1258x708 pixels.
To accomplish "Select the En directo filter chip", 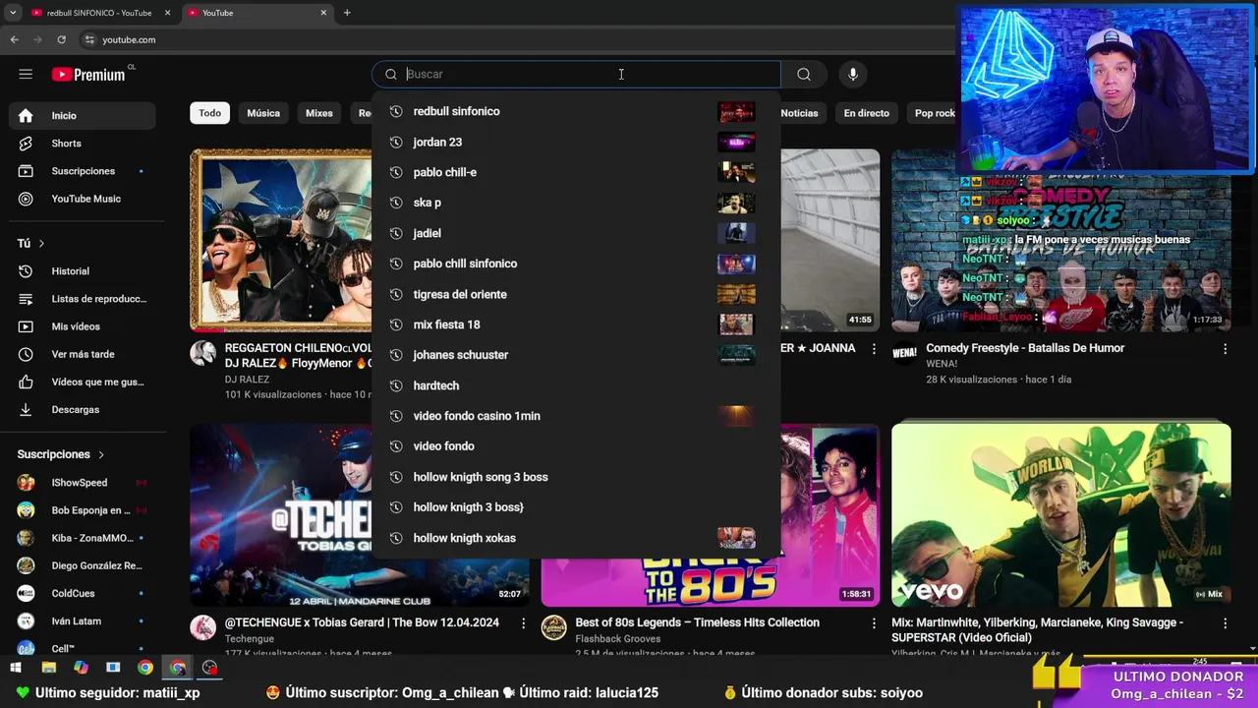I will 866,113.
